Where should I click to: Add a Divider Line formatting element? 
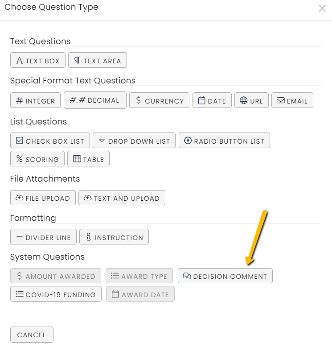pyautogui.click(x=43, y=237)
